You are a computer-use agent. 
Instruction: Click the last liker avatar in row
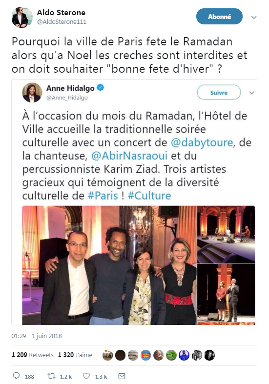tap(209, 355)
